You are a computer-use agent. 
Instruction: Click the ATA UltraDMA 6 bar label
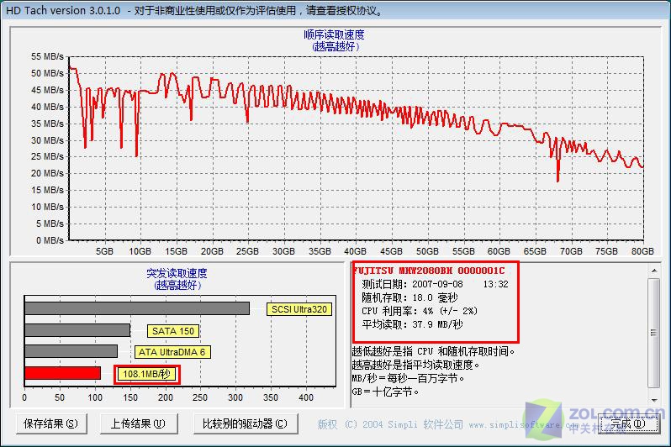tap(172, 352)
